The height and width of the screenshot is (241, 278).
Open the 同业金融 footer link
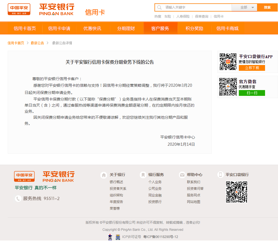[155, 195]
